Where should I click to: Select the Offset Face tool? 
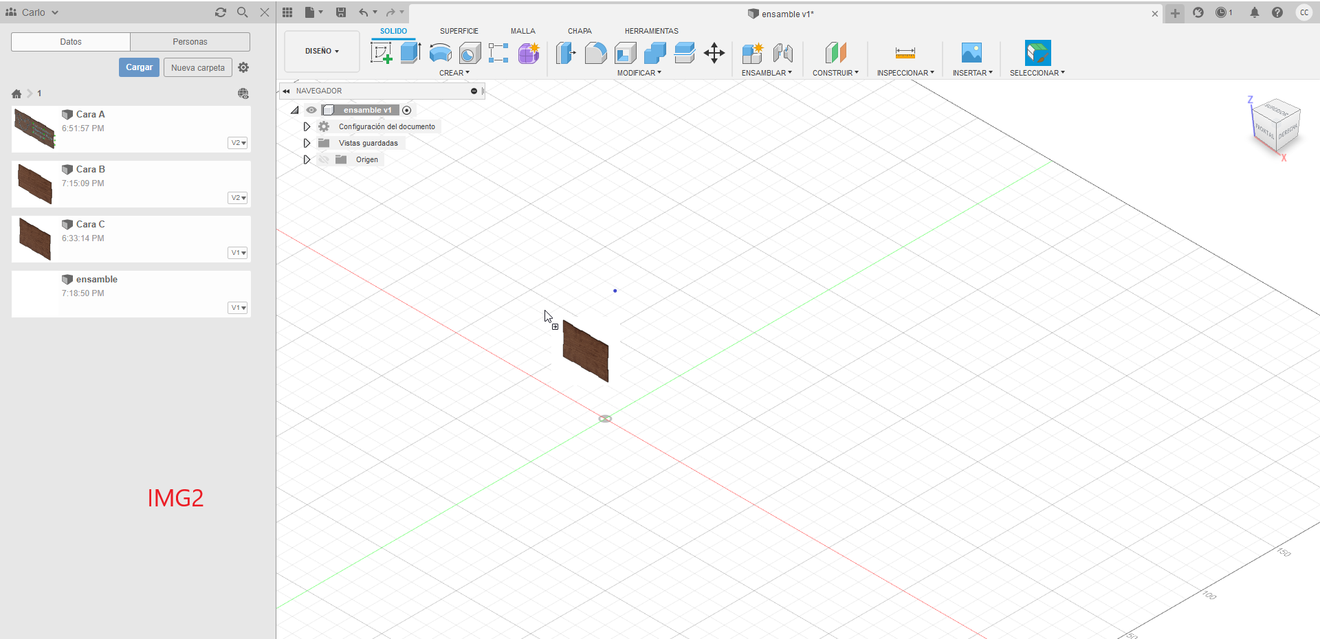click(685, 53)
